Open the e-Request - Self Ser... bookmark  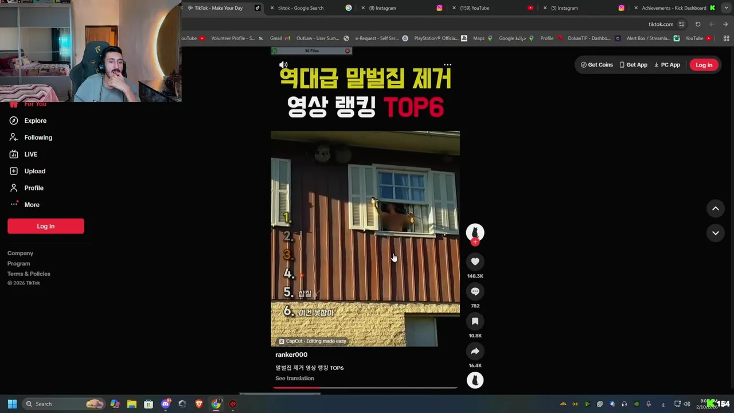coord(381,38)
